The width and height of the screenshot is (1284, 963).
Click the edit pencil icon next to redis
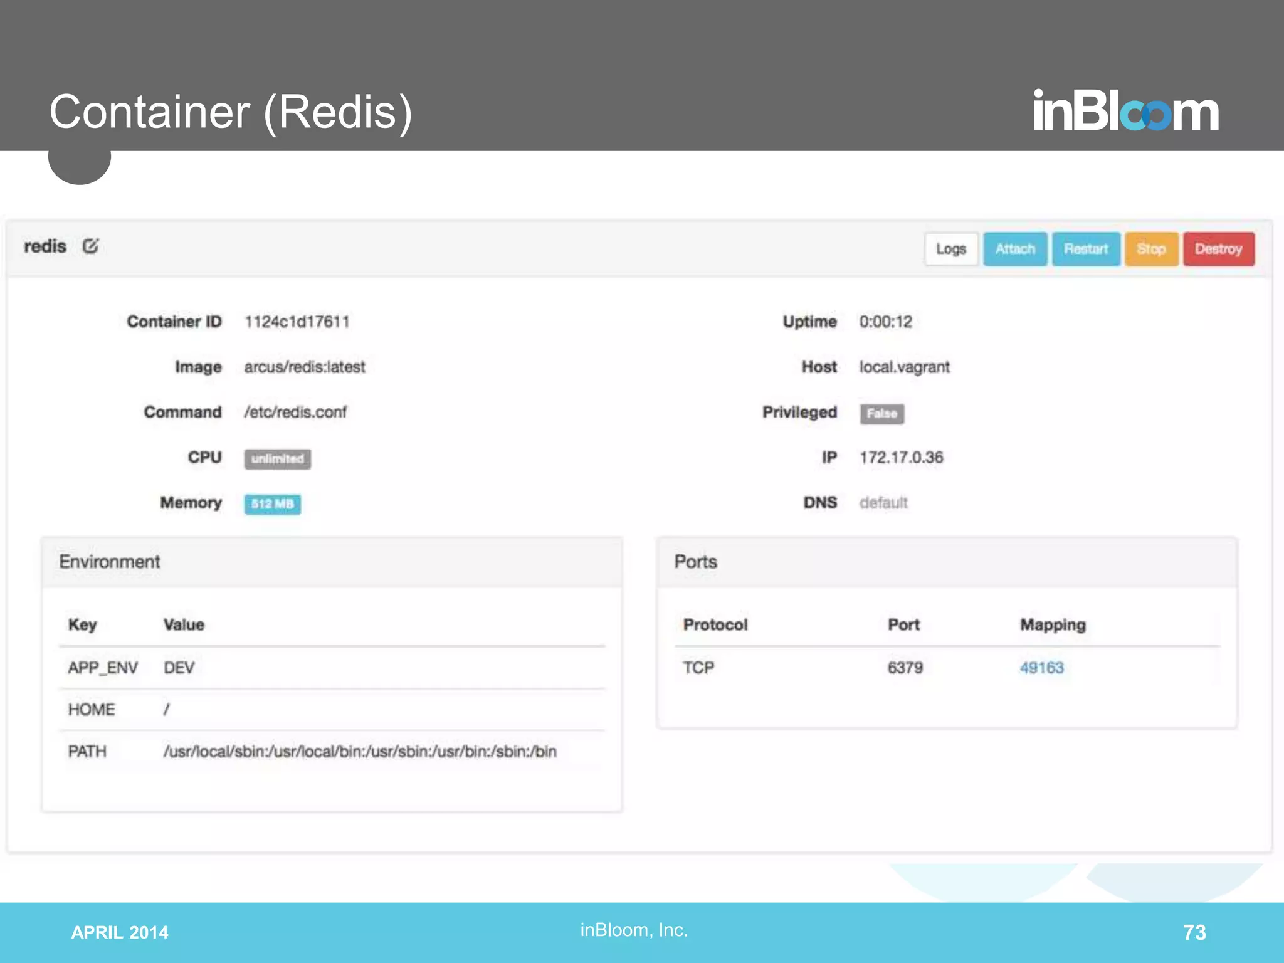click(x=90, y=246)
